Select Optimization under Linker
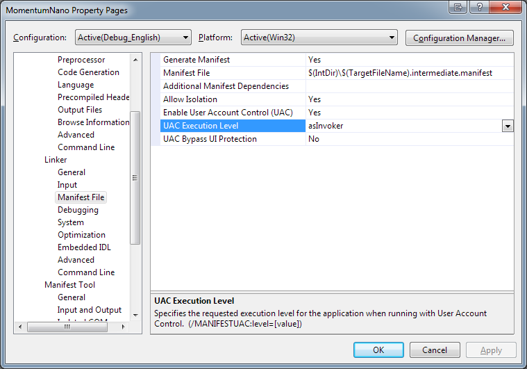The image size is (527, 369). click(81, 235)
